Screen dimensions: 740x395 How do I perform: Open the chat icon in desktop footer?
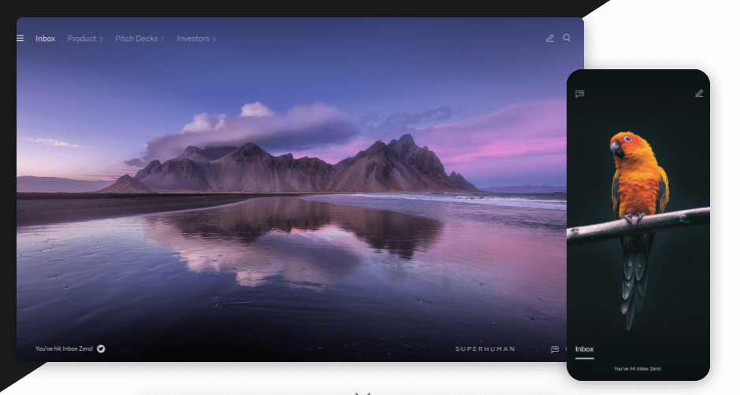(x=555, y=349)
